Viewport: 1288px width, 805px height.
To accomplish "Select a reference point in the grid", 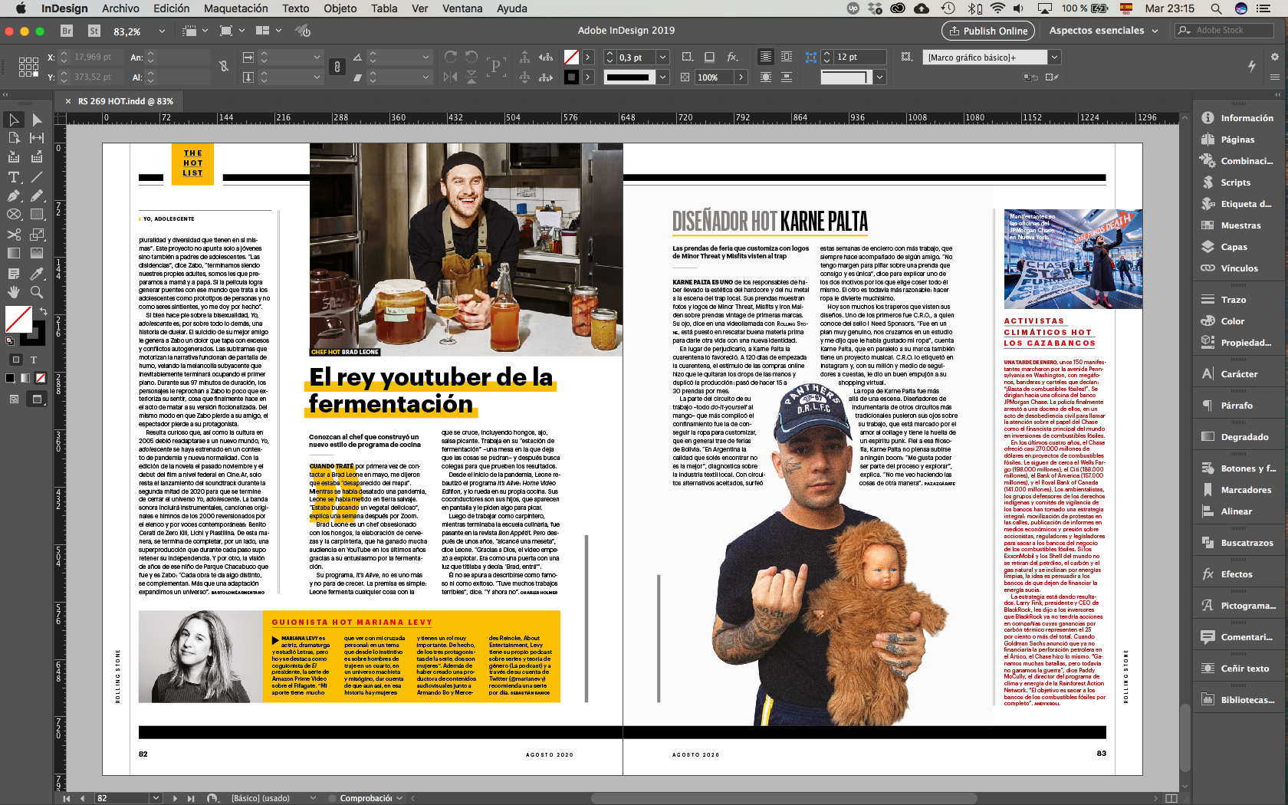I will pos(28,67).
